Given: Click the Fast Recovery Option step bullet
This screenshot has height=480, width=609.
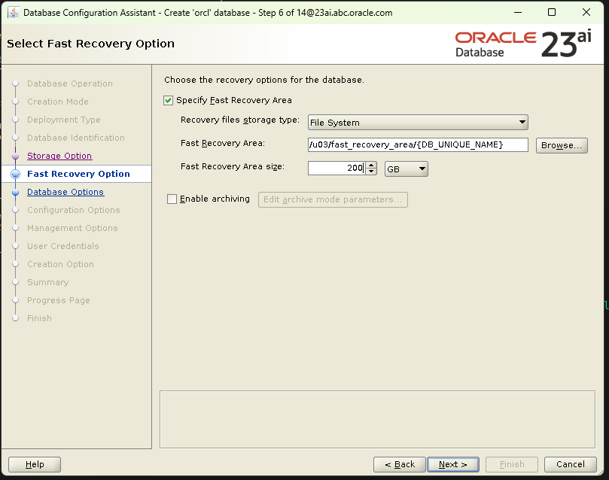Looking at the screenshot, I should click(15, 174).
